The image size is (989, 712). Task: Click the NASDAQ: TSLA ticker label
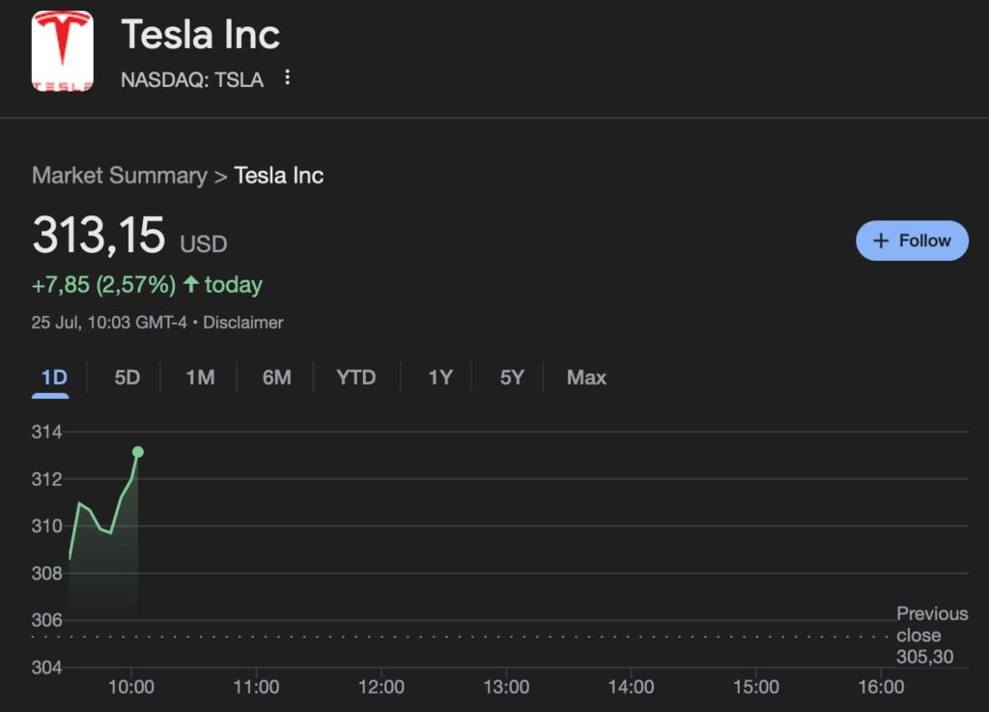point(191,80)
